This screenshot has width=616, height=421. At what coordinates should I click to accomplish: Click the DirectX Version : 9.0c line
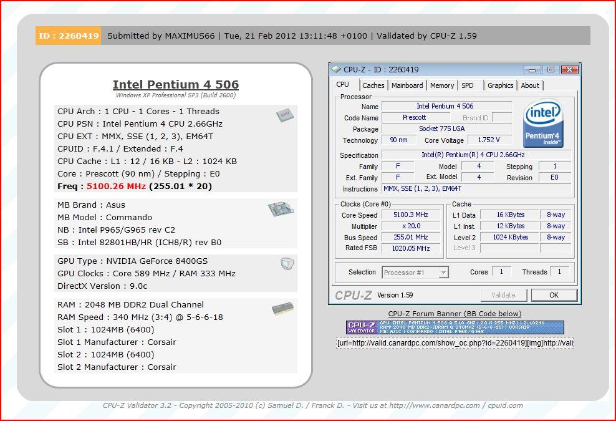coord(102,286)
